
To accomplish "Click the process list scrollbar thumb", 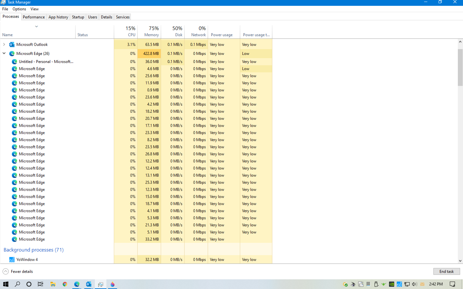I will click(460, 67).
